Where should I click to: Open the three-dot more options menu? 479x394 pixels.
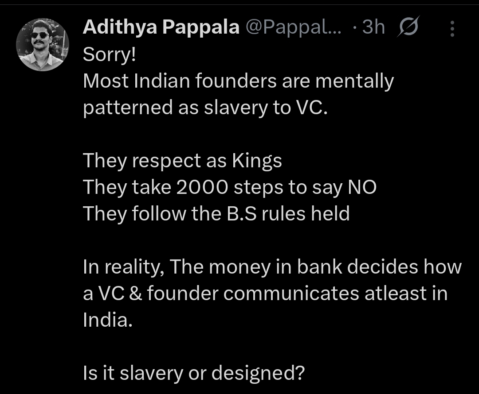[452, 29]
